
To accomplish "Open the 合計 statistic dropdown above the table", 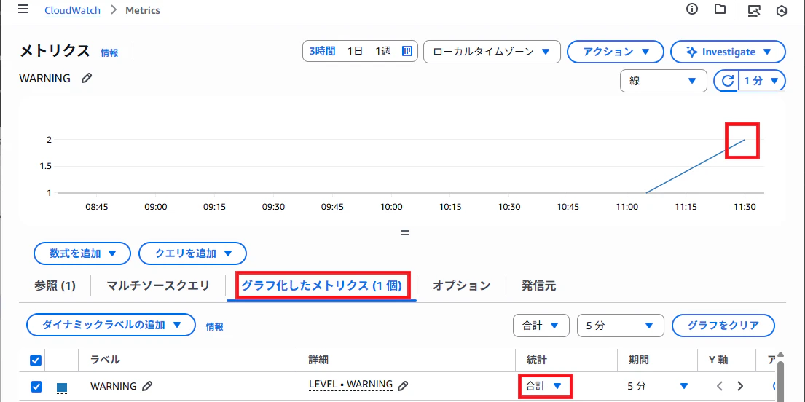I will pos(541,326).
